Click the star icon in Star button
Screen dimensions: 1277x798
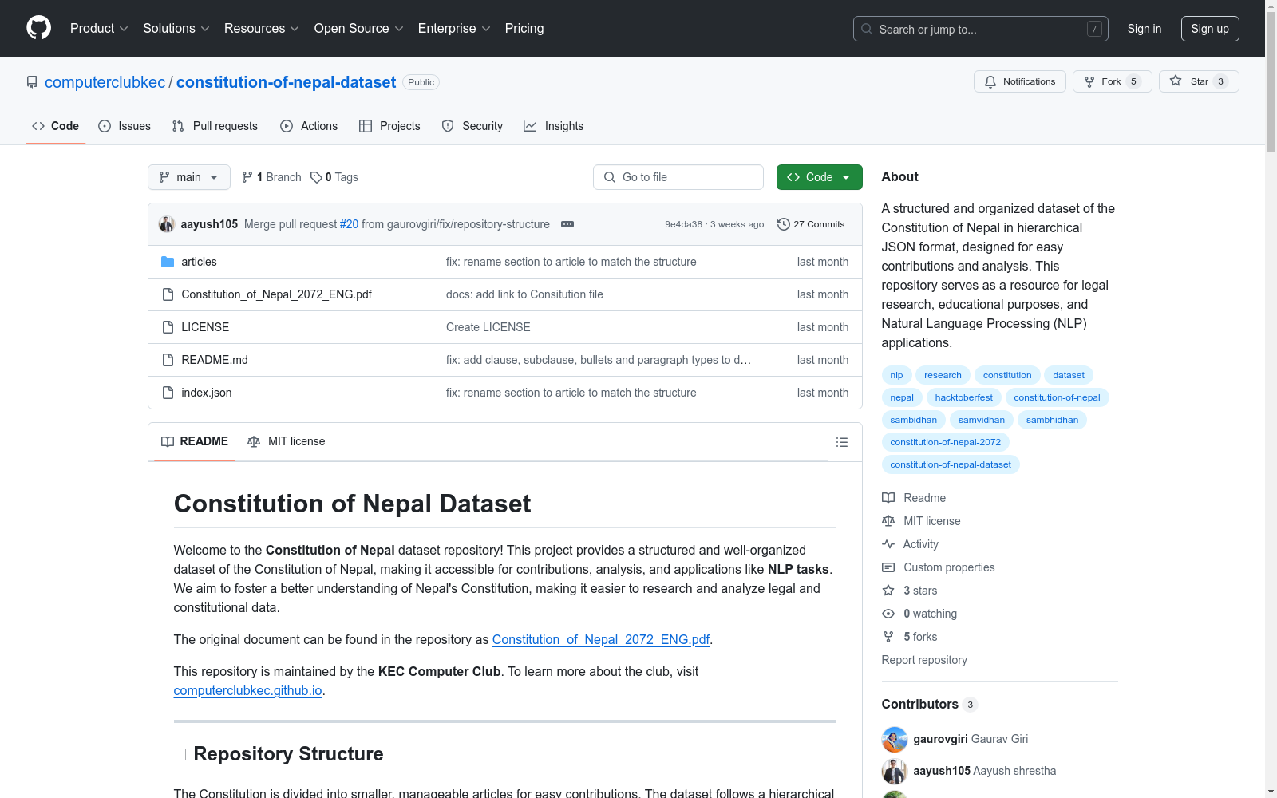[x=1176, y=81]
